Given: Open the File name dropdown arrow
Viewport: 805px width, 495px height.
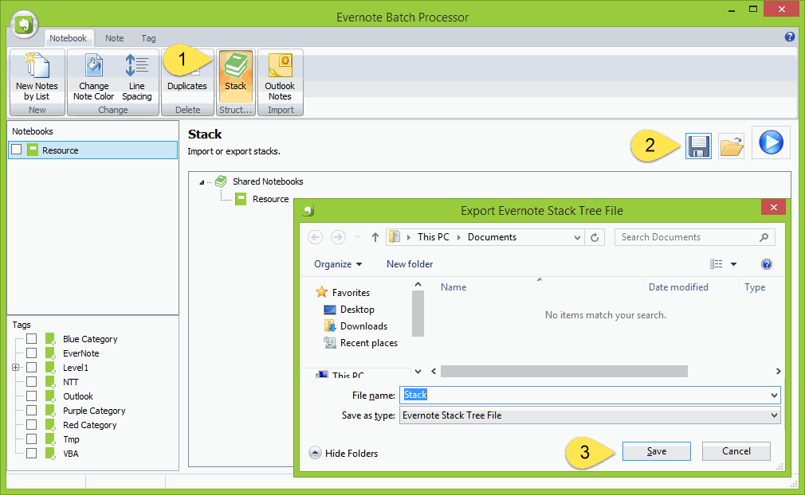Looking at the screenshot, I should click(774, 395).
